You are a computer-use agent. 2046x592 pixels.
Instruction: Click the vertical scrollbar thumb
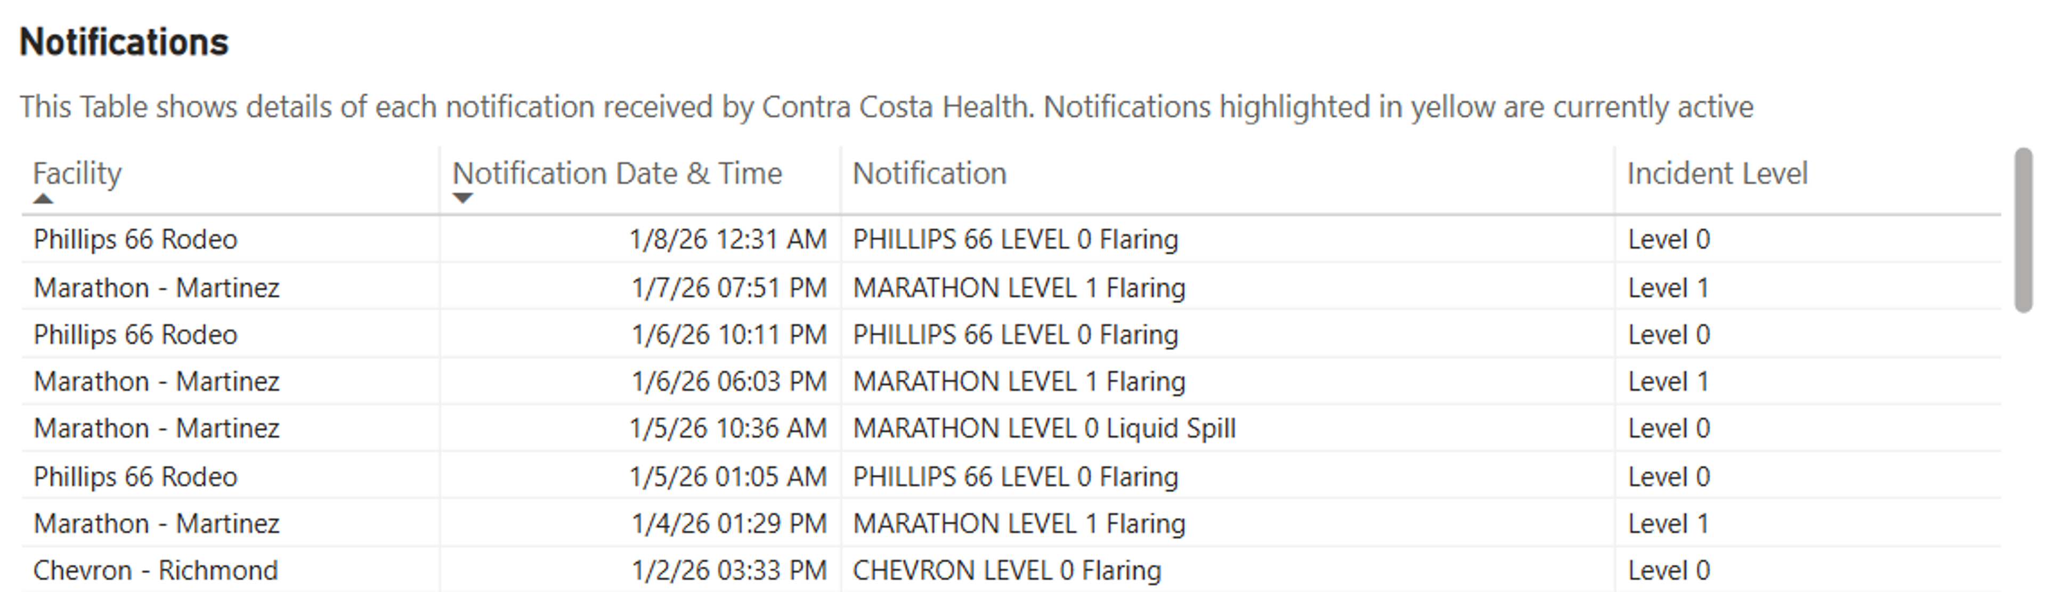(x=2023, y=230)
